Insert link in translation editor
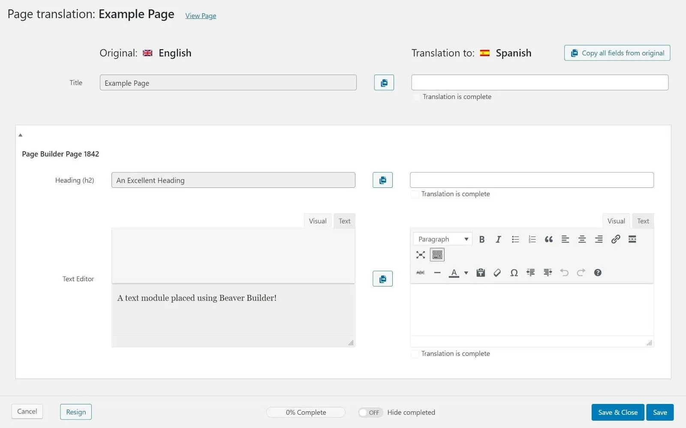This screenshot has height=428, width=686. coord(616,239)
